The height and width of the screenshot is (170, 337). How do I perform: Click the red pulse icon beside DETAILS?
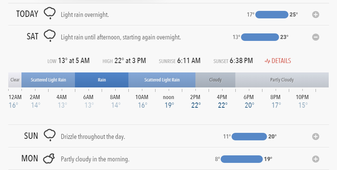tap(267, 61)
